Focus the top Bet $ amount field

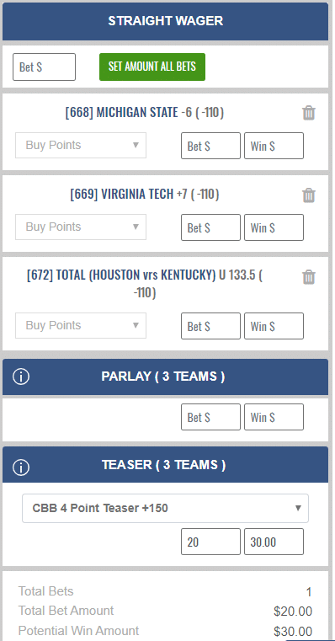pos(44,67)
